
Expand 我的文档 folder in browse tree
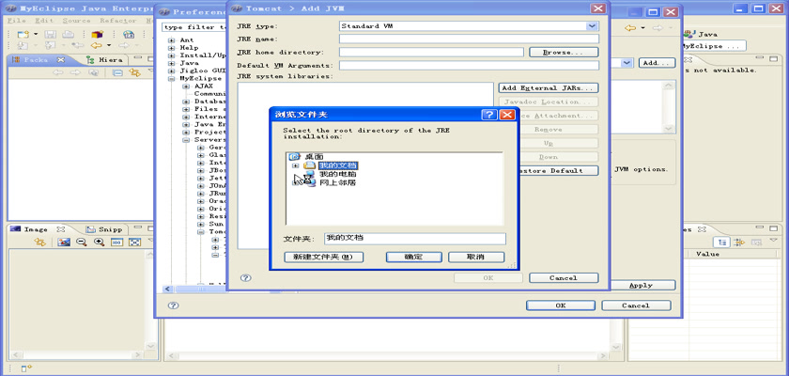point(295,165)
